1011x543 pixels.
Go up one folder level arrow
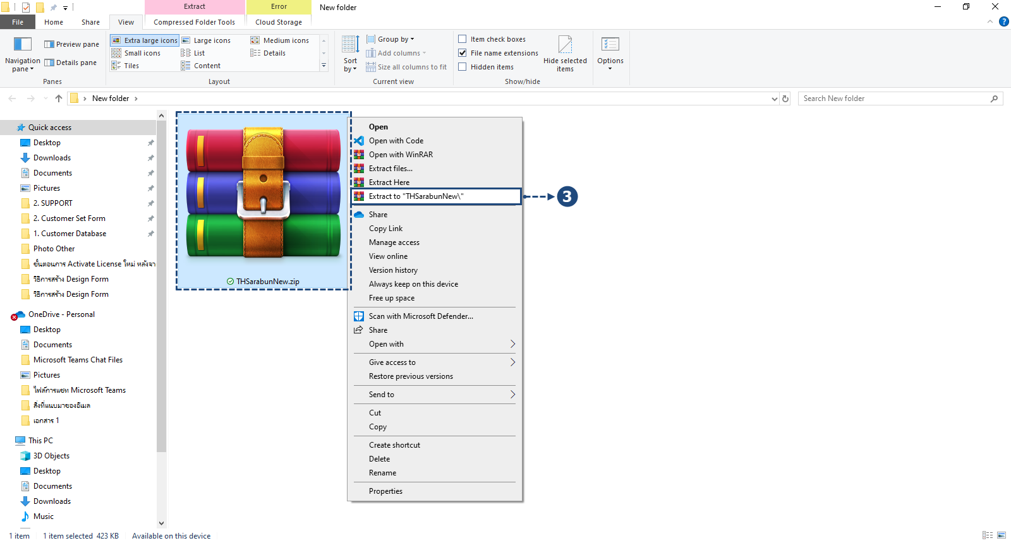(x=59, y=98)
